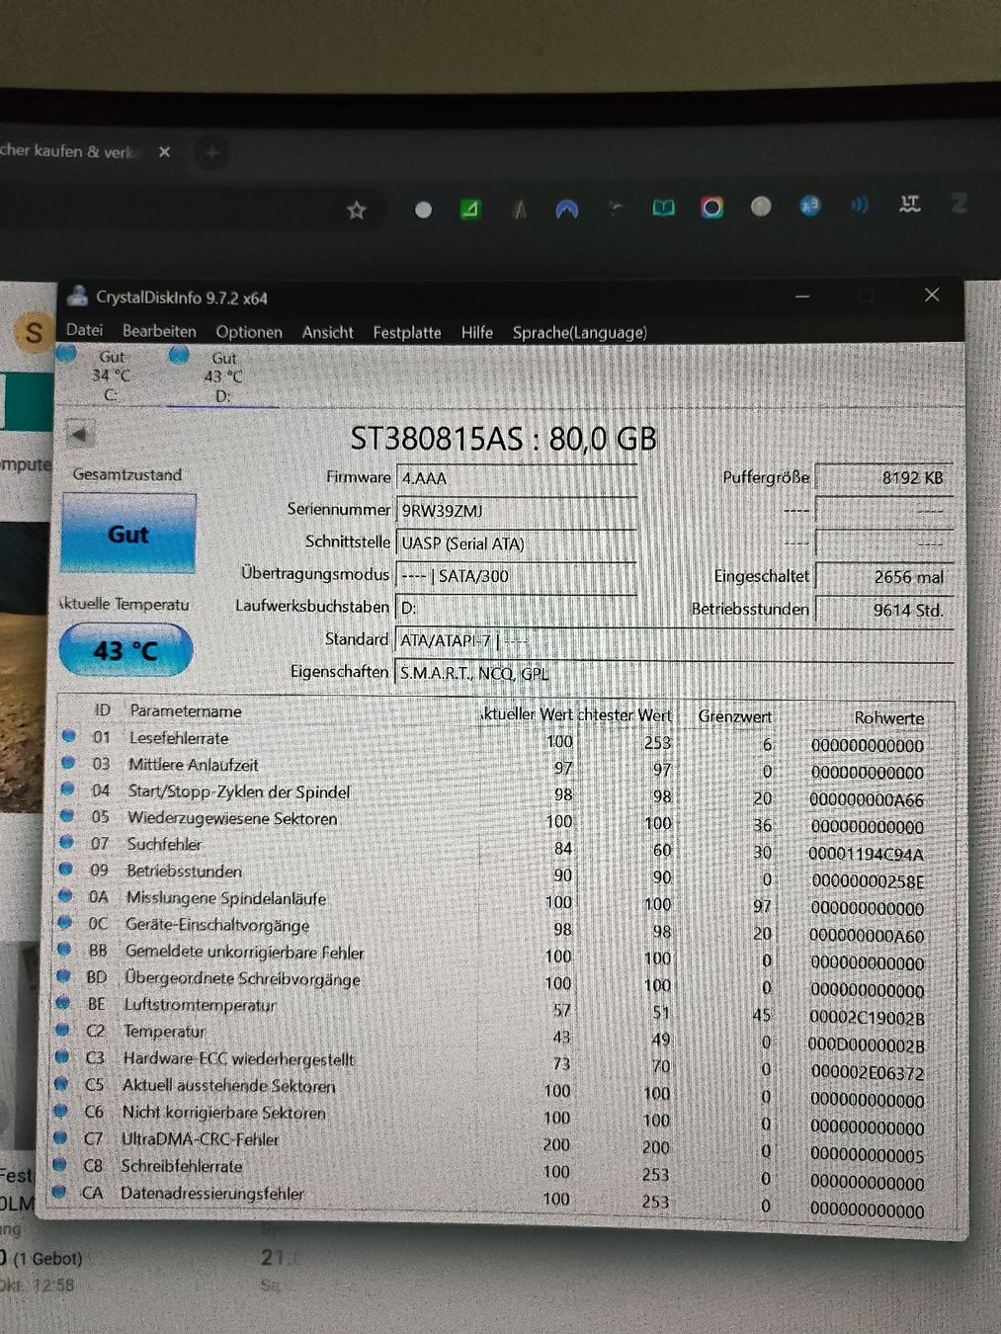Click status dot of Start/Stopp-Zyklen der Spindel

(x=67, y=790)
